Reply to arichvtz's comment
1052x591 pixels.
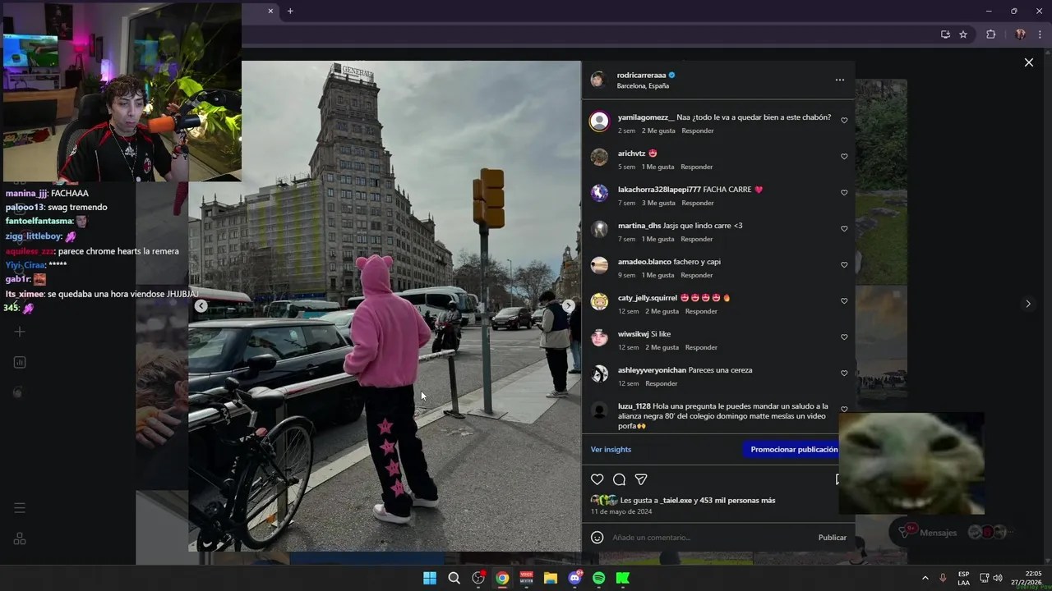pyautogui.click(x=697, y=167)
